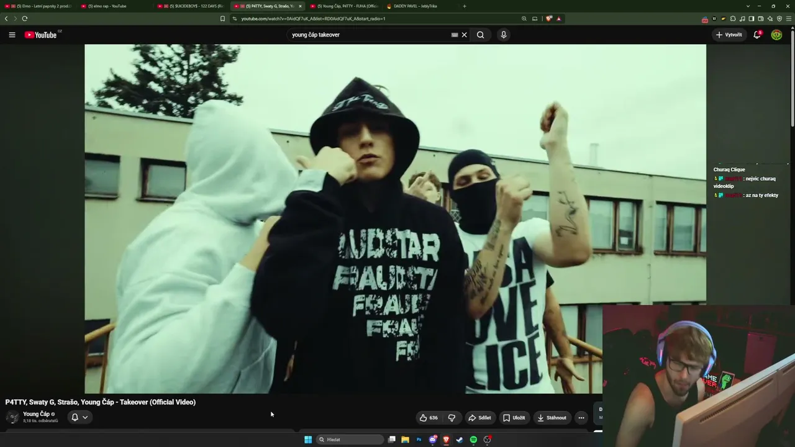The height and width of the screenshot is (447, 795).
Task: Click the video title P4TTY, Swaty G, Strašo
Action: (101, 402)
